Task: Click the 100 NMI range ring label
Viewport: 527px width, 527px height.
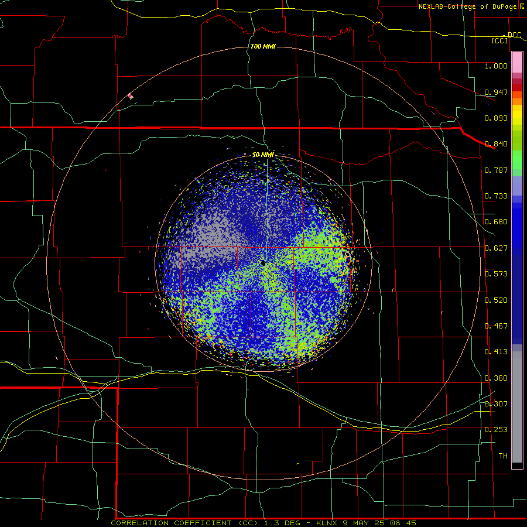Action: click(x=263, y=46)
